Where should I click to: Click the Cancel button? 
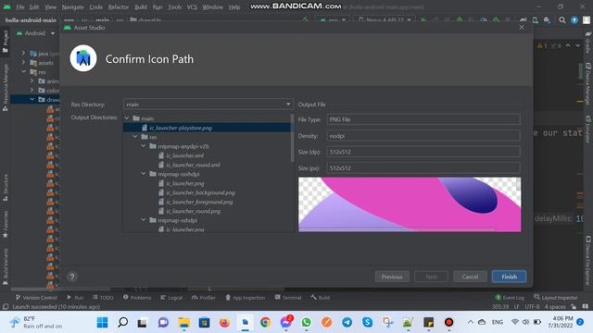tap(470, 277)
